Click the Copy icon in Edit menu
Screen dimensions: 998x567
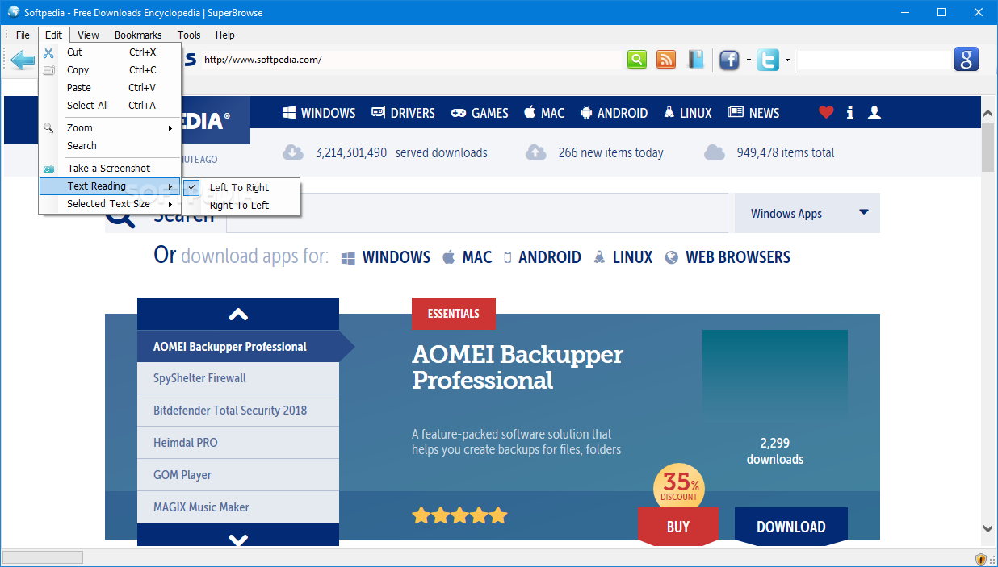[49, 70]
